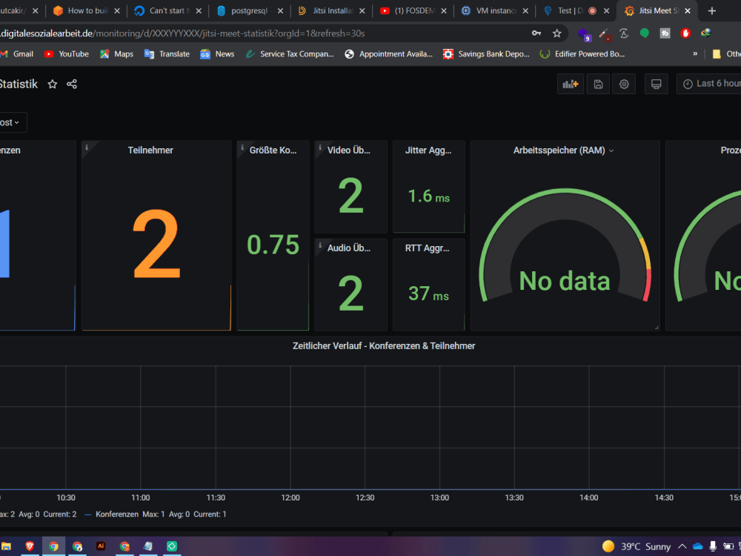Switch to the Jitsi Installat browser tab
The height and width of the screenshot is (556, 741).
332,10
